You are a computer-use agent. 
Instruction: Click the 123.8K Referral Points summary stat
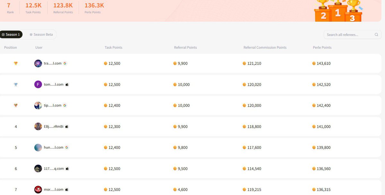[x=63, y=8]
